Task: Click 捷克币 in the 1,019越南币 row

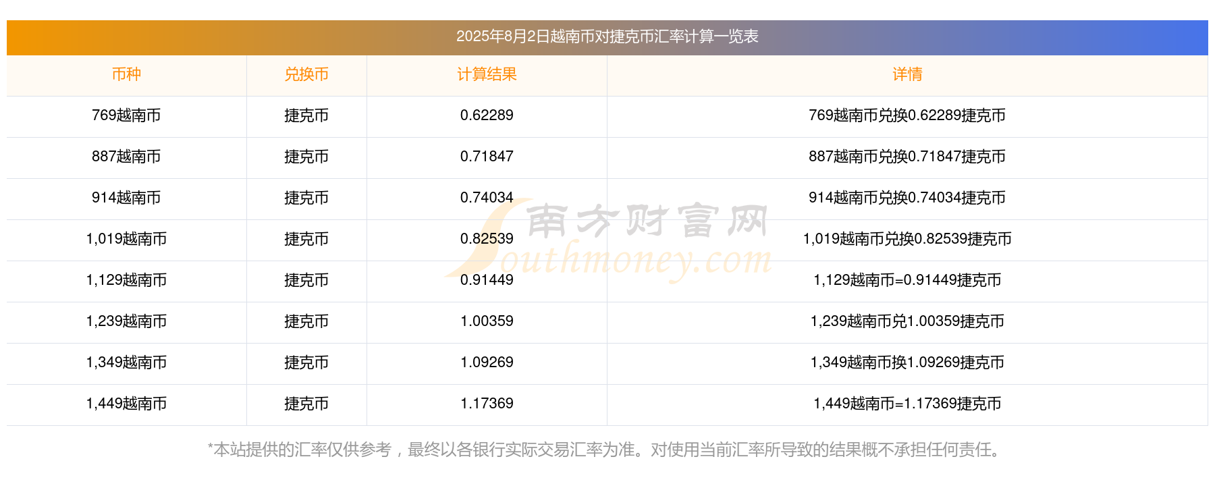Action: pyautogui.click(x=306, y=239)
